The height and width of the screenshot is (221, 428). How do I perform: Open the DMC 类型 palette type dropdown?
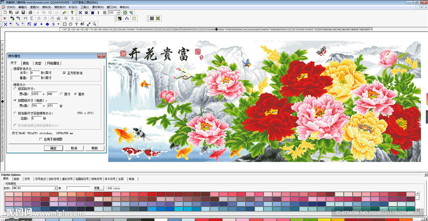[x=56, y=188]
